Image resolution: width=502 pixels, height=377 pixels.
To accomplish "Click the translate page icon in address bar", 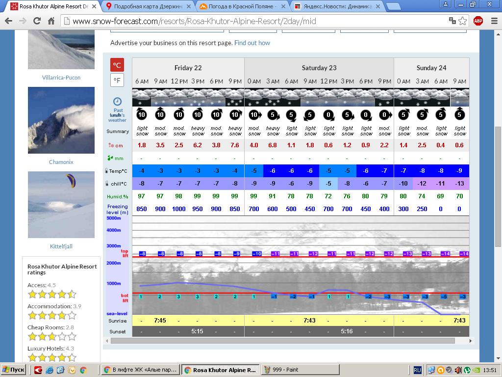I will (x=452, y=21).
